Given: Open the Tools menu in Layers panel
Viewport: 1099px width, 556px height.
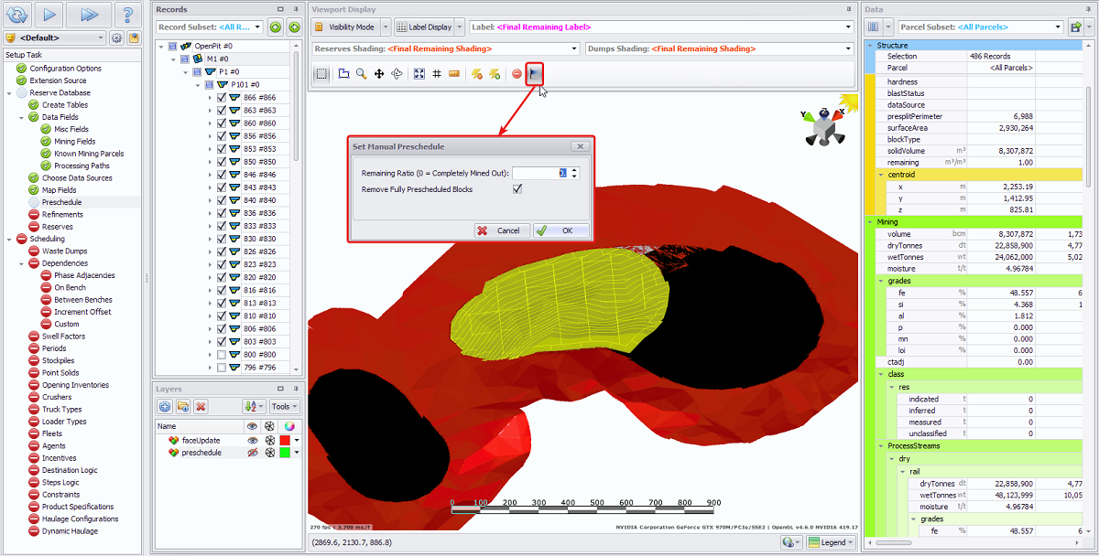Looking at the screenshot, I should pos(284,406).
